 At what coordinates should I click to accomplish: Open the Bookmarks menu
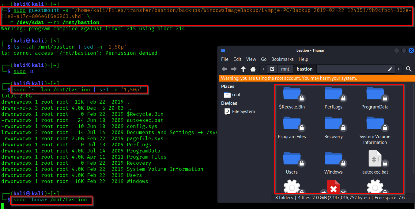click(x=282, y=59)
